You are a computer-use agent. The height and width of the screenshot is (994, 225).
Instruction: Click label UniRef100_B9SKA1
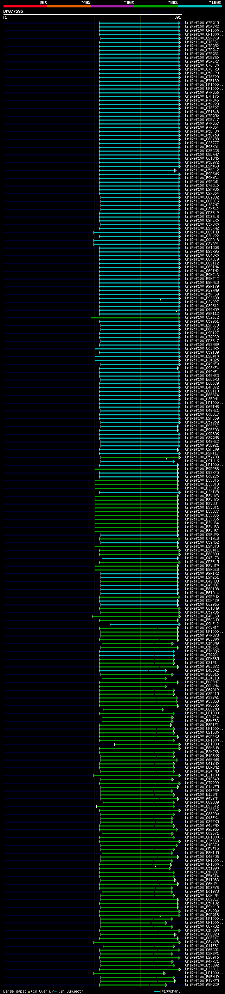202,147
